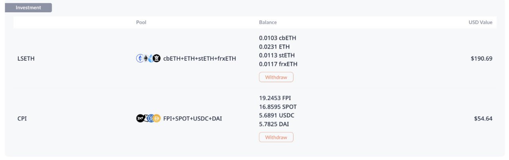Open the Investment tab
Image resolution: width=509 pixels, height=160 pixels.
(x=28, y=8)
